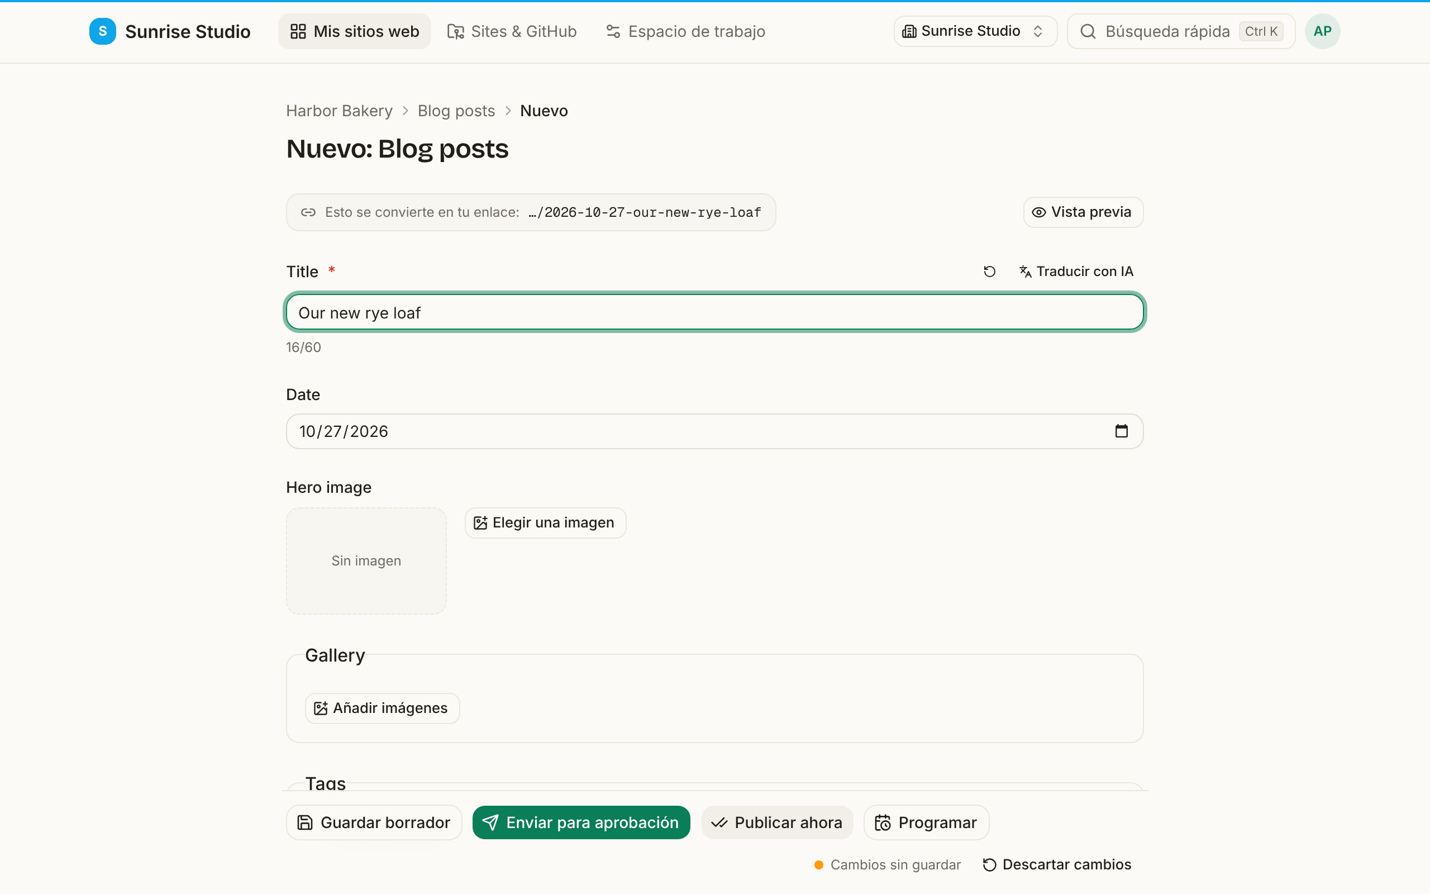Open Mis sitios web tab
This screenshot has height=894, width=1430.
[355, 31]
